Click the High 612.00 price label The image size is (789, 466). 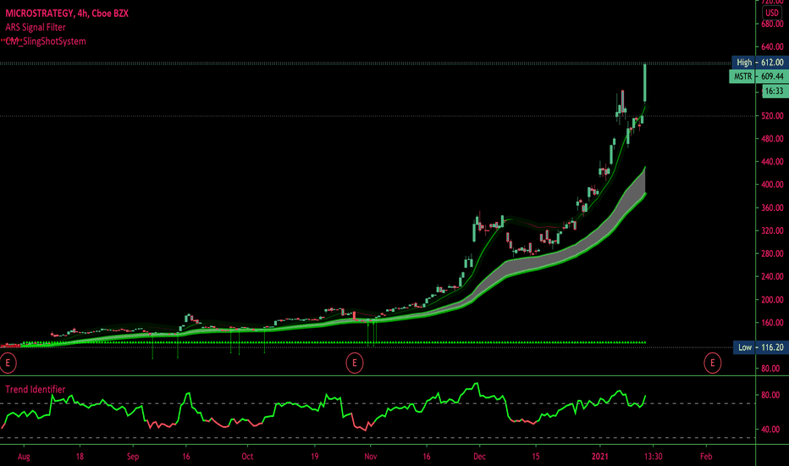click(760, 63)
